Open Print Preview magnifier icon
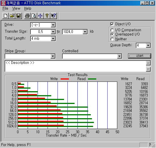The image size is (156, 148). point(34,16)
